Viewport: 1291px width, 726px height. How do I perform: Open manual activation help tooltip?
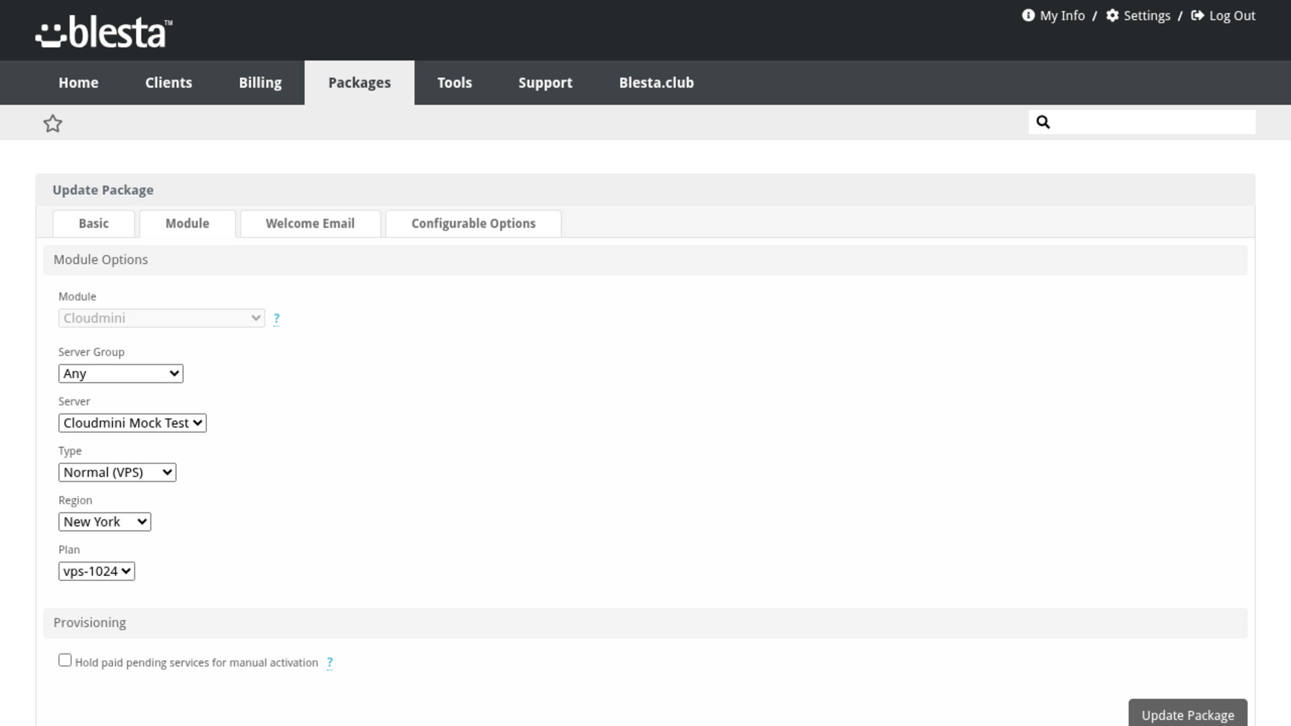[x=329, y=663]
